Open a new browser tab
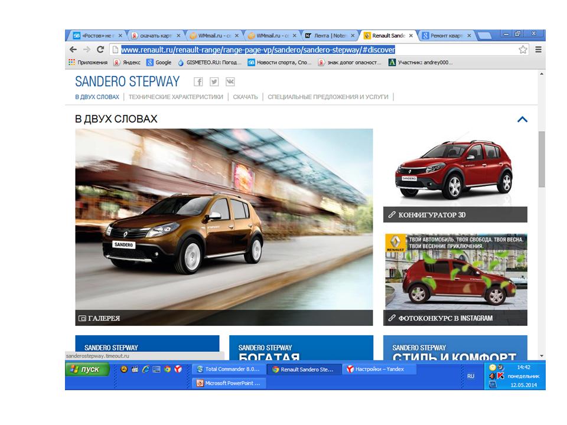Screen dimensions: 567x425 click(x=484, y=36)
